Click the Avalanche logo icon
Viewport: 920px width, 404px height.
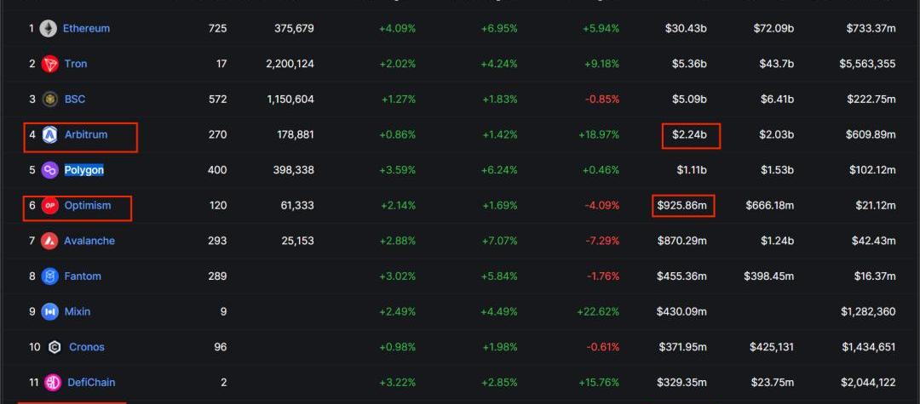point(50,241)
